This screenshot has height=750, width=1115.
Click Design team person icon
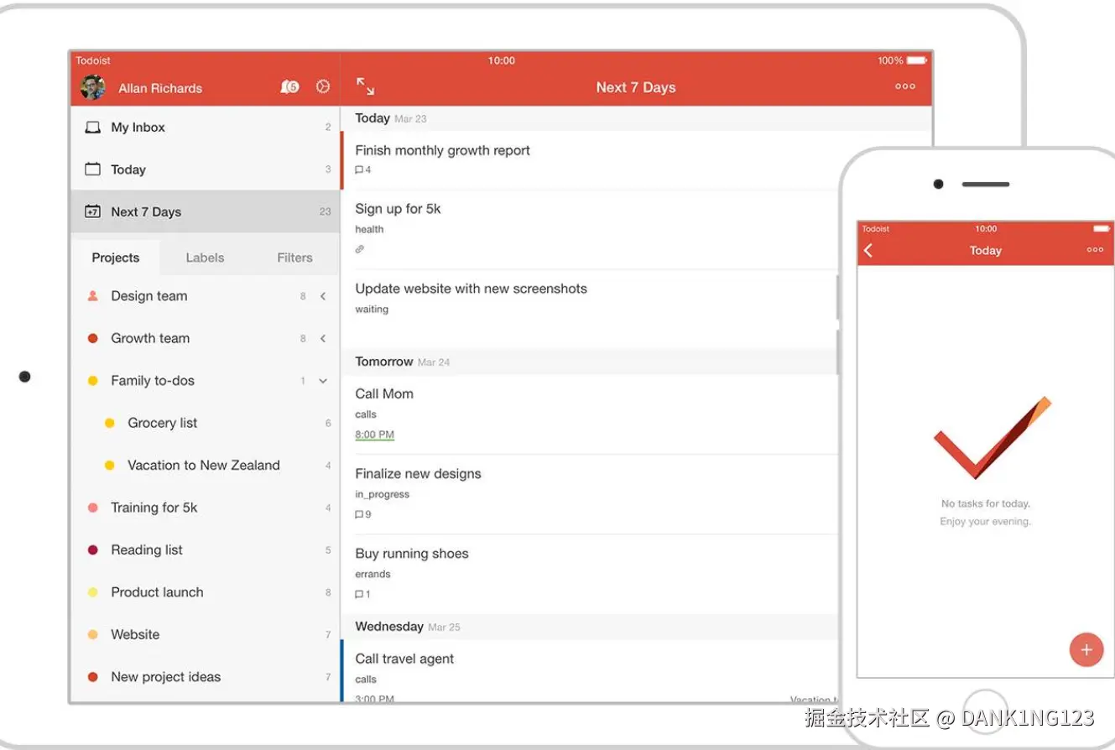(x=92, y=296)
